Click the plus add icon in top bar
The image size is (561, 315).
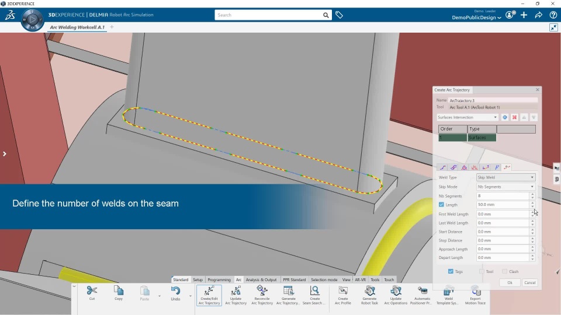[x=524, y=15]
